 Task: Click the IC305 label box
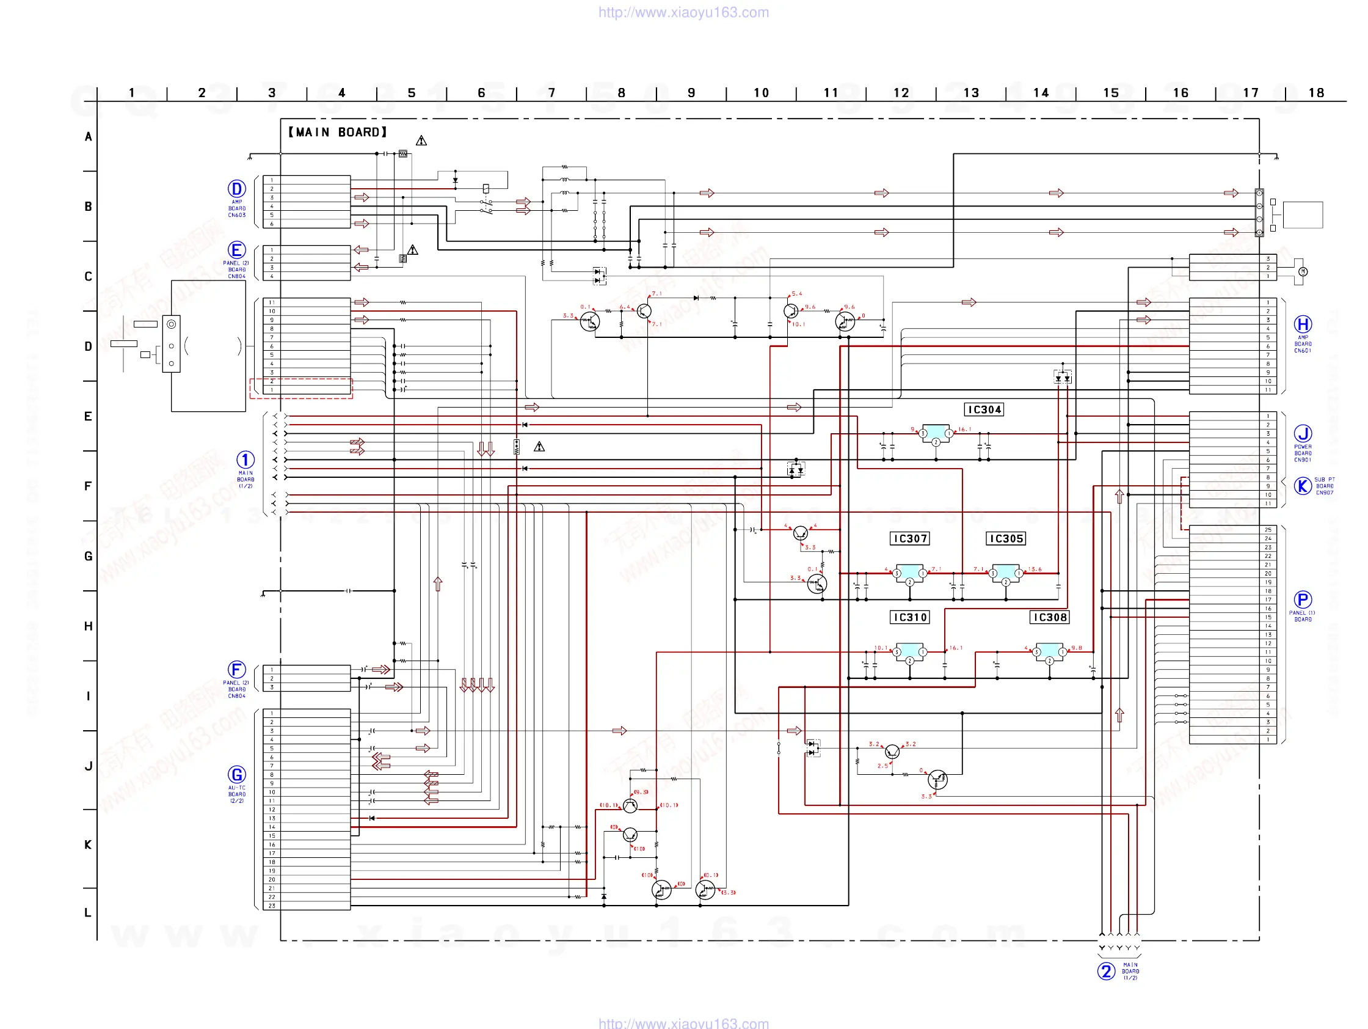(1006, 539)
